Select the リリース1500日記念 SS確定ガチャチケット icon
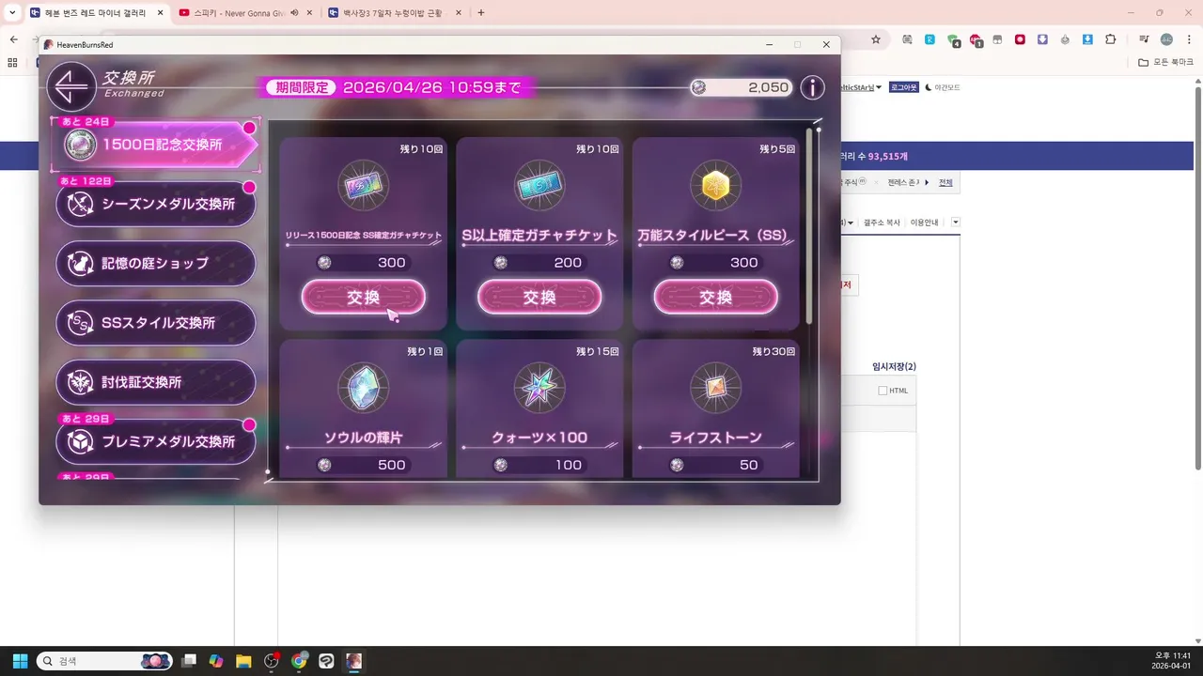Viewport: 1203px width, 676px height. [x=363, y=186]
